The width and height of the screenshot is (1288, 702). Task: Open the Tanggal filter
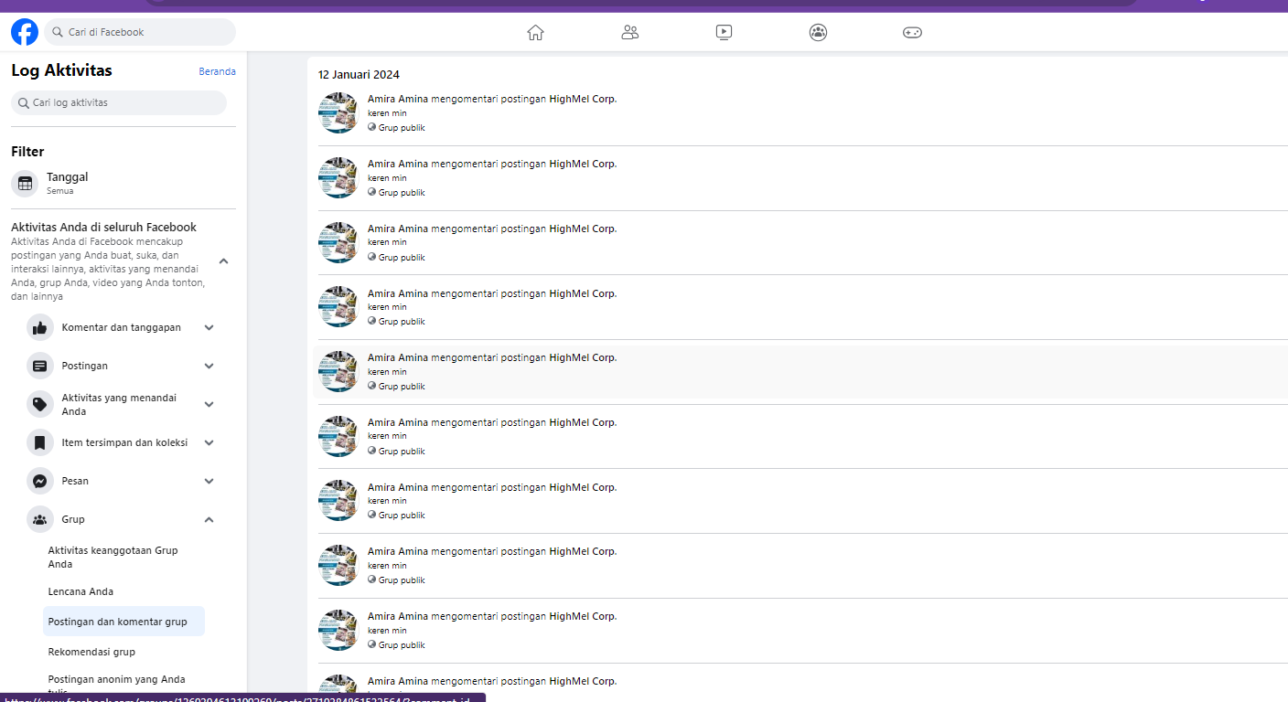[x=123, y=183]
